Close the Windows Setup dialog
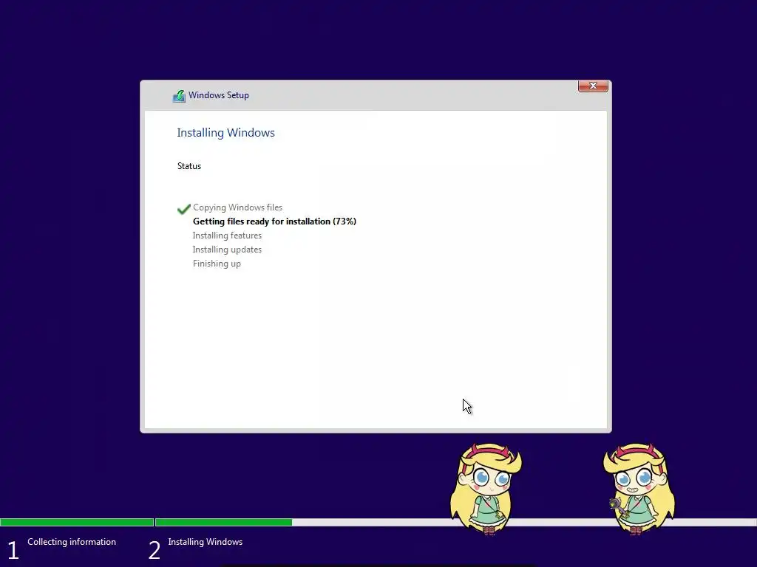This screenshot has height=567, width=757. point(593,86)
